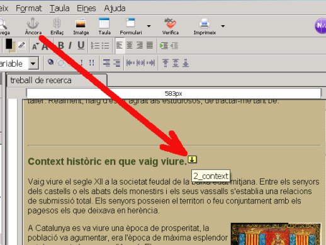The image size is (326, 245).
Task: Click the Àncora anchor toolbar icon
Action: [x=33, y=26]
